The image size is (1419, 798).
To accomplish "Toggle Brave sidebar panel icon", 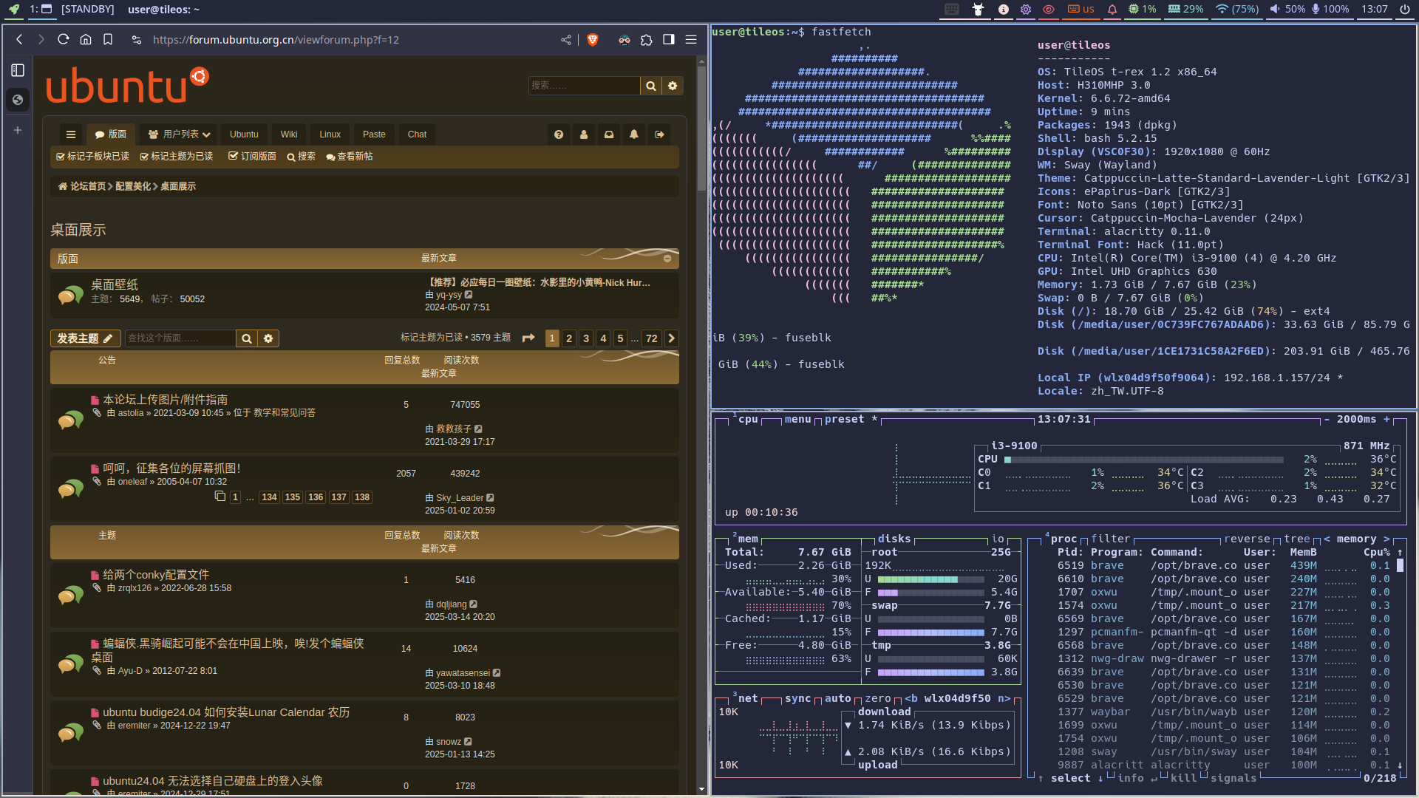I will point(669,40).
